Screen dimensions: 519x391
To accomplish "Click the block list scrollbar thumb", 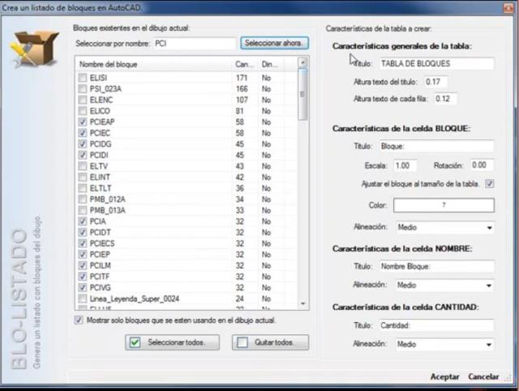I will coord(302,94).
